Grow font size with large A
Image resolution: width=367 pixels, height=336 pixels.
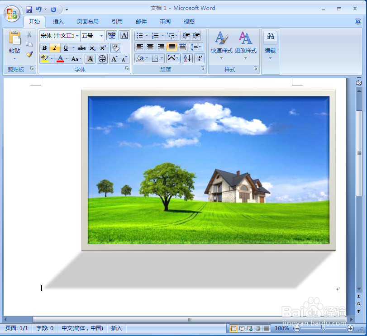(x=114, y=59)
